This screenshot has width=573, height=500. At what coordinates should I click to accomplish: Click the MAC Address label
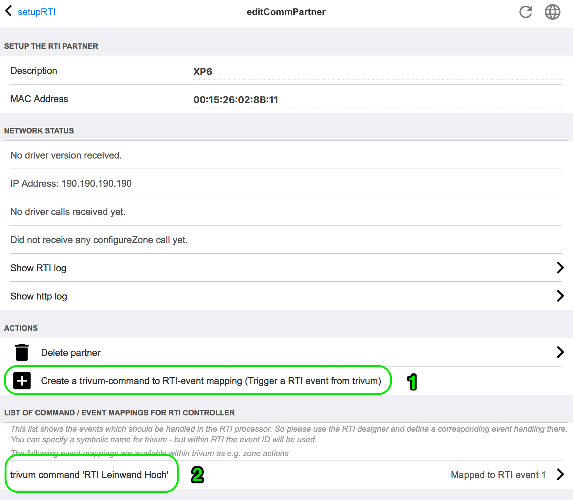pyautogui.click(x=39, y=99)
